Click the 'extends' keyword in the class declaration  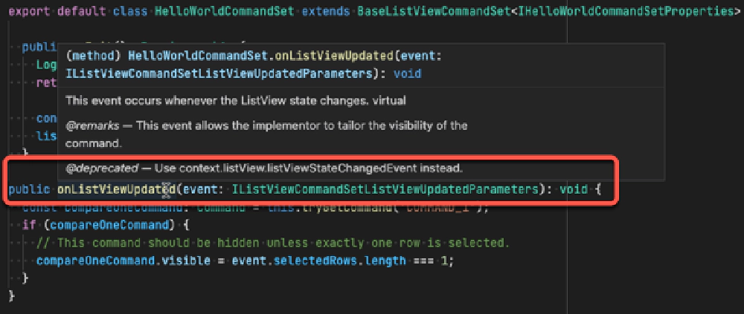(324, 11)
